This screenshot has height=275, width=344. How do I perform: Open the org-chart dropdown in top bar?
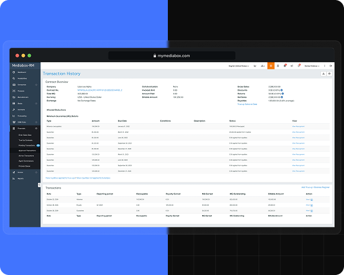click(x=263, y=66)
